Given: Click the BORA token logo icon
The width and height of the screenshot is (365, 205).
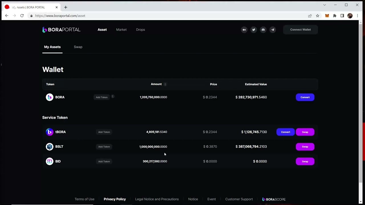Looking at the screenshot, I should pyautogui.click(x=50, y=97).
